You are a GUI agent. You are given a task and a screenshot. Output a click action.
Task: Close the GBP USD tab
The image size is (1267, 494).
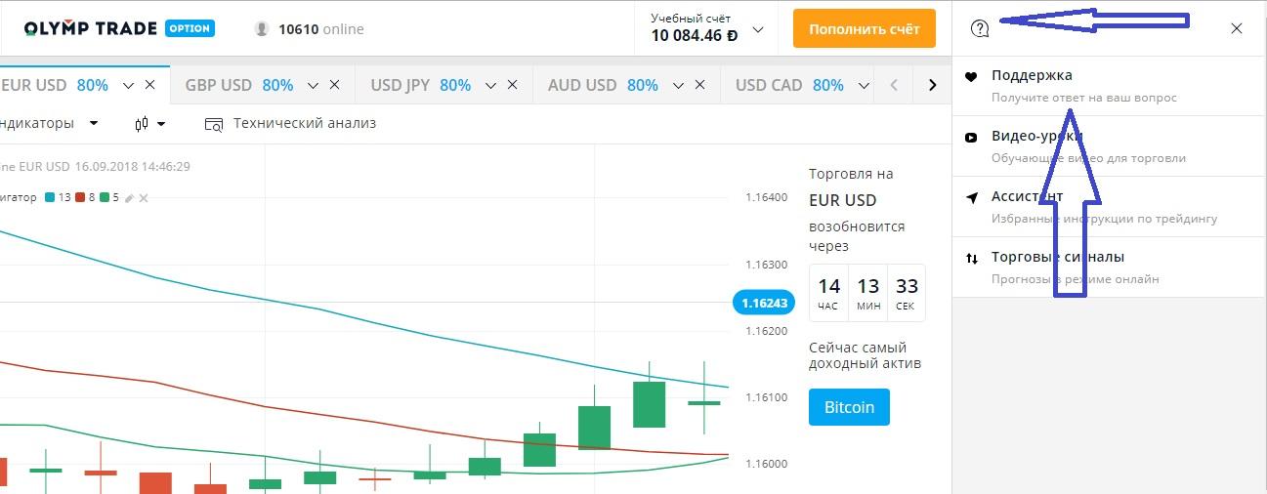(x=335, y=85)
